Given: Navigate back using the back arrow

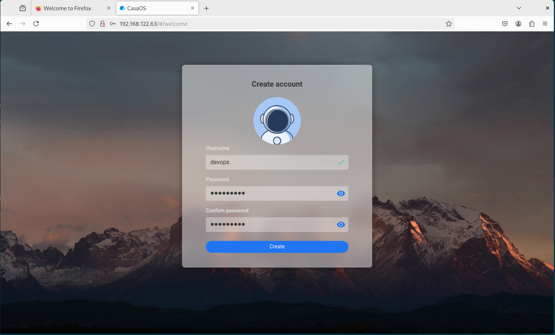Looking at the screenshot, I should coord(9,24).
